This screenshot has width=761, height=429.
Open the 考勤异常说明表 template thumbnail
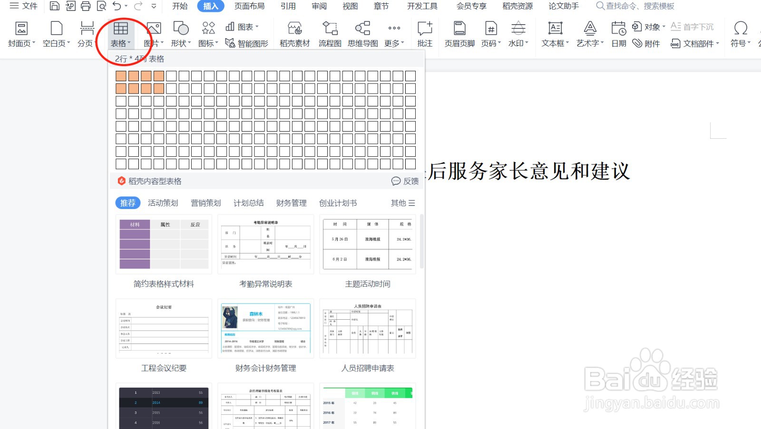coord(265,244)
